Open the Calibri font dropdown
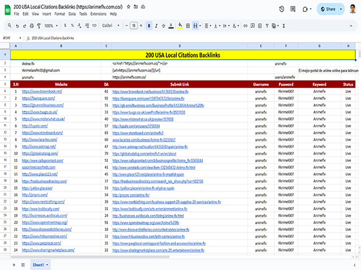This screenshot has width=361, height=270. (111, 26)
